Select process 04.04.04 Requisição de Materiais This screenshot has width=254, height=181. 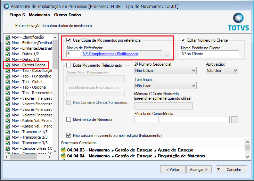point(136,156)
